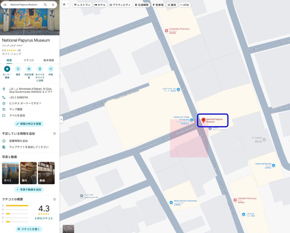Image resolution: width=290 pixels, height=233 pixels.
Task: Collapse the side panel arrow
Action: [x=61, y=120]
